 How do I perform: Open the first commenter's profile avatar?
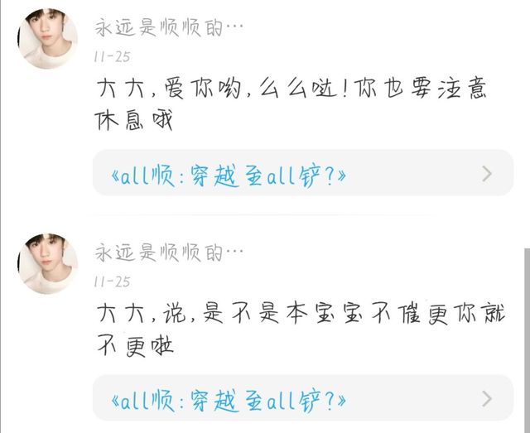pyautogui.click(x=47, y=39)
